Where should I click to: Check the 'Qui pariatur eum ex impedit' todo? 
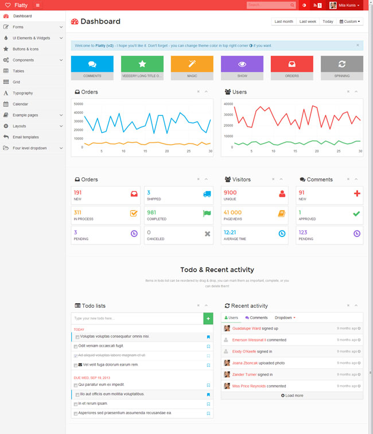(76, 385)
